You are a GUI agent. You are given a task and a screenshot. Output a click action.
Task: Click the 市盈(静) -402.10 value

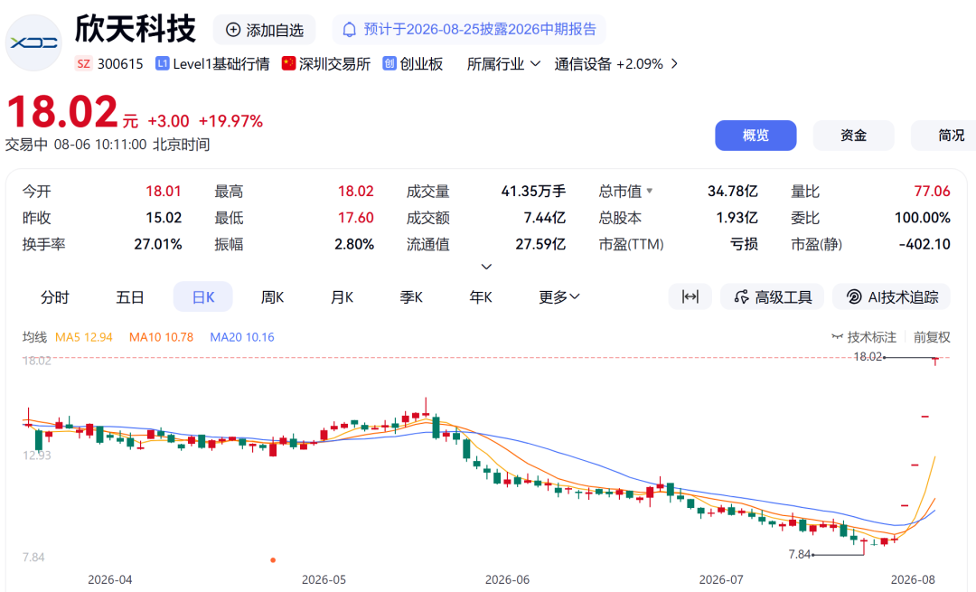click(x=924, y=244)
